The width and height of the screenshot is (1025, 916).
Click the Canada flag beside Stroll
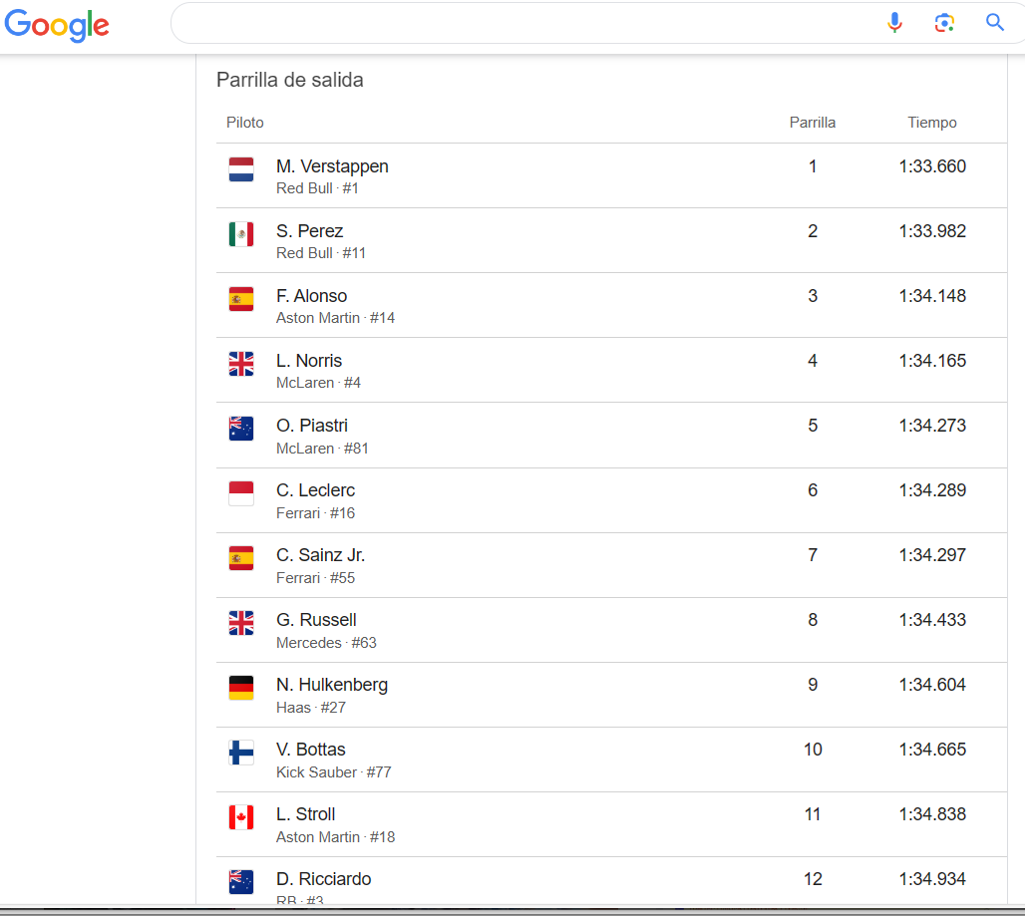(241, 816)
